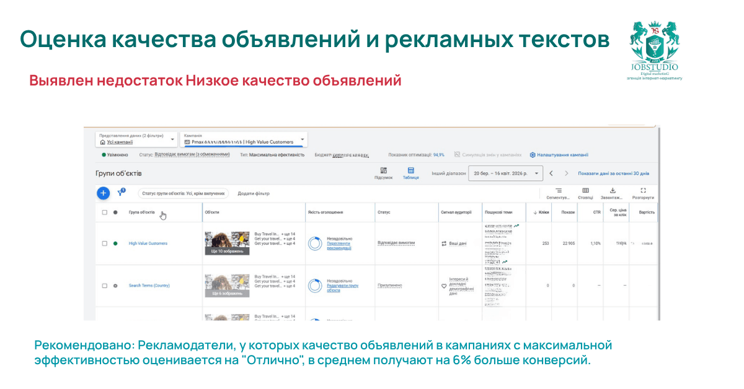Tick the Search Terms (Country) row checkbox
Image resolution: width=744 pixels, height=389 pixels.
click(104, 286)
